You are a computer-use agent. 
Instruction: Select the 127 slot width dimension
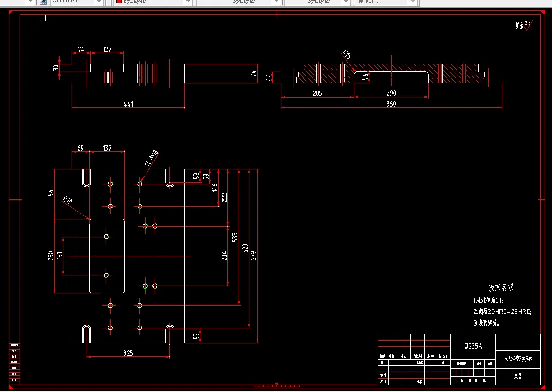[x=107, y=49]
